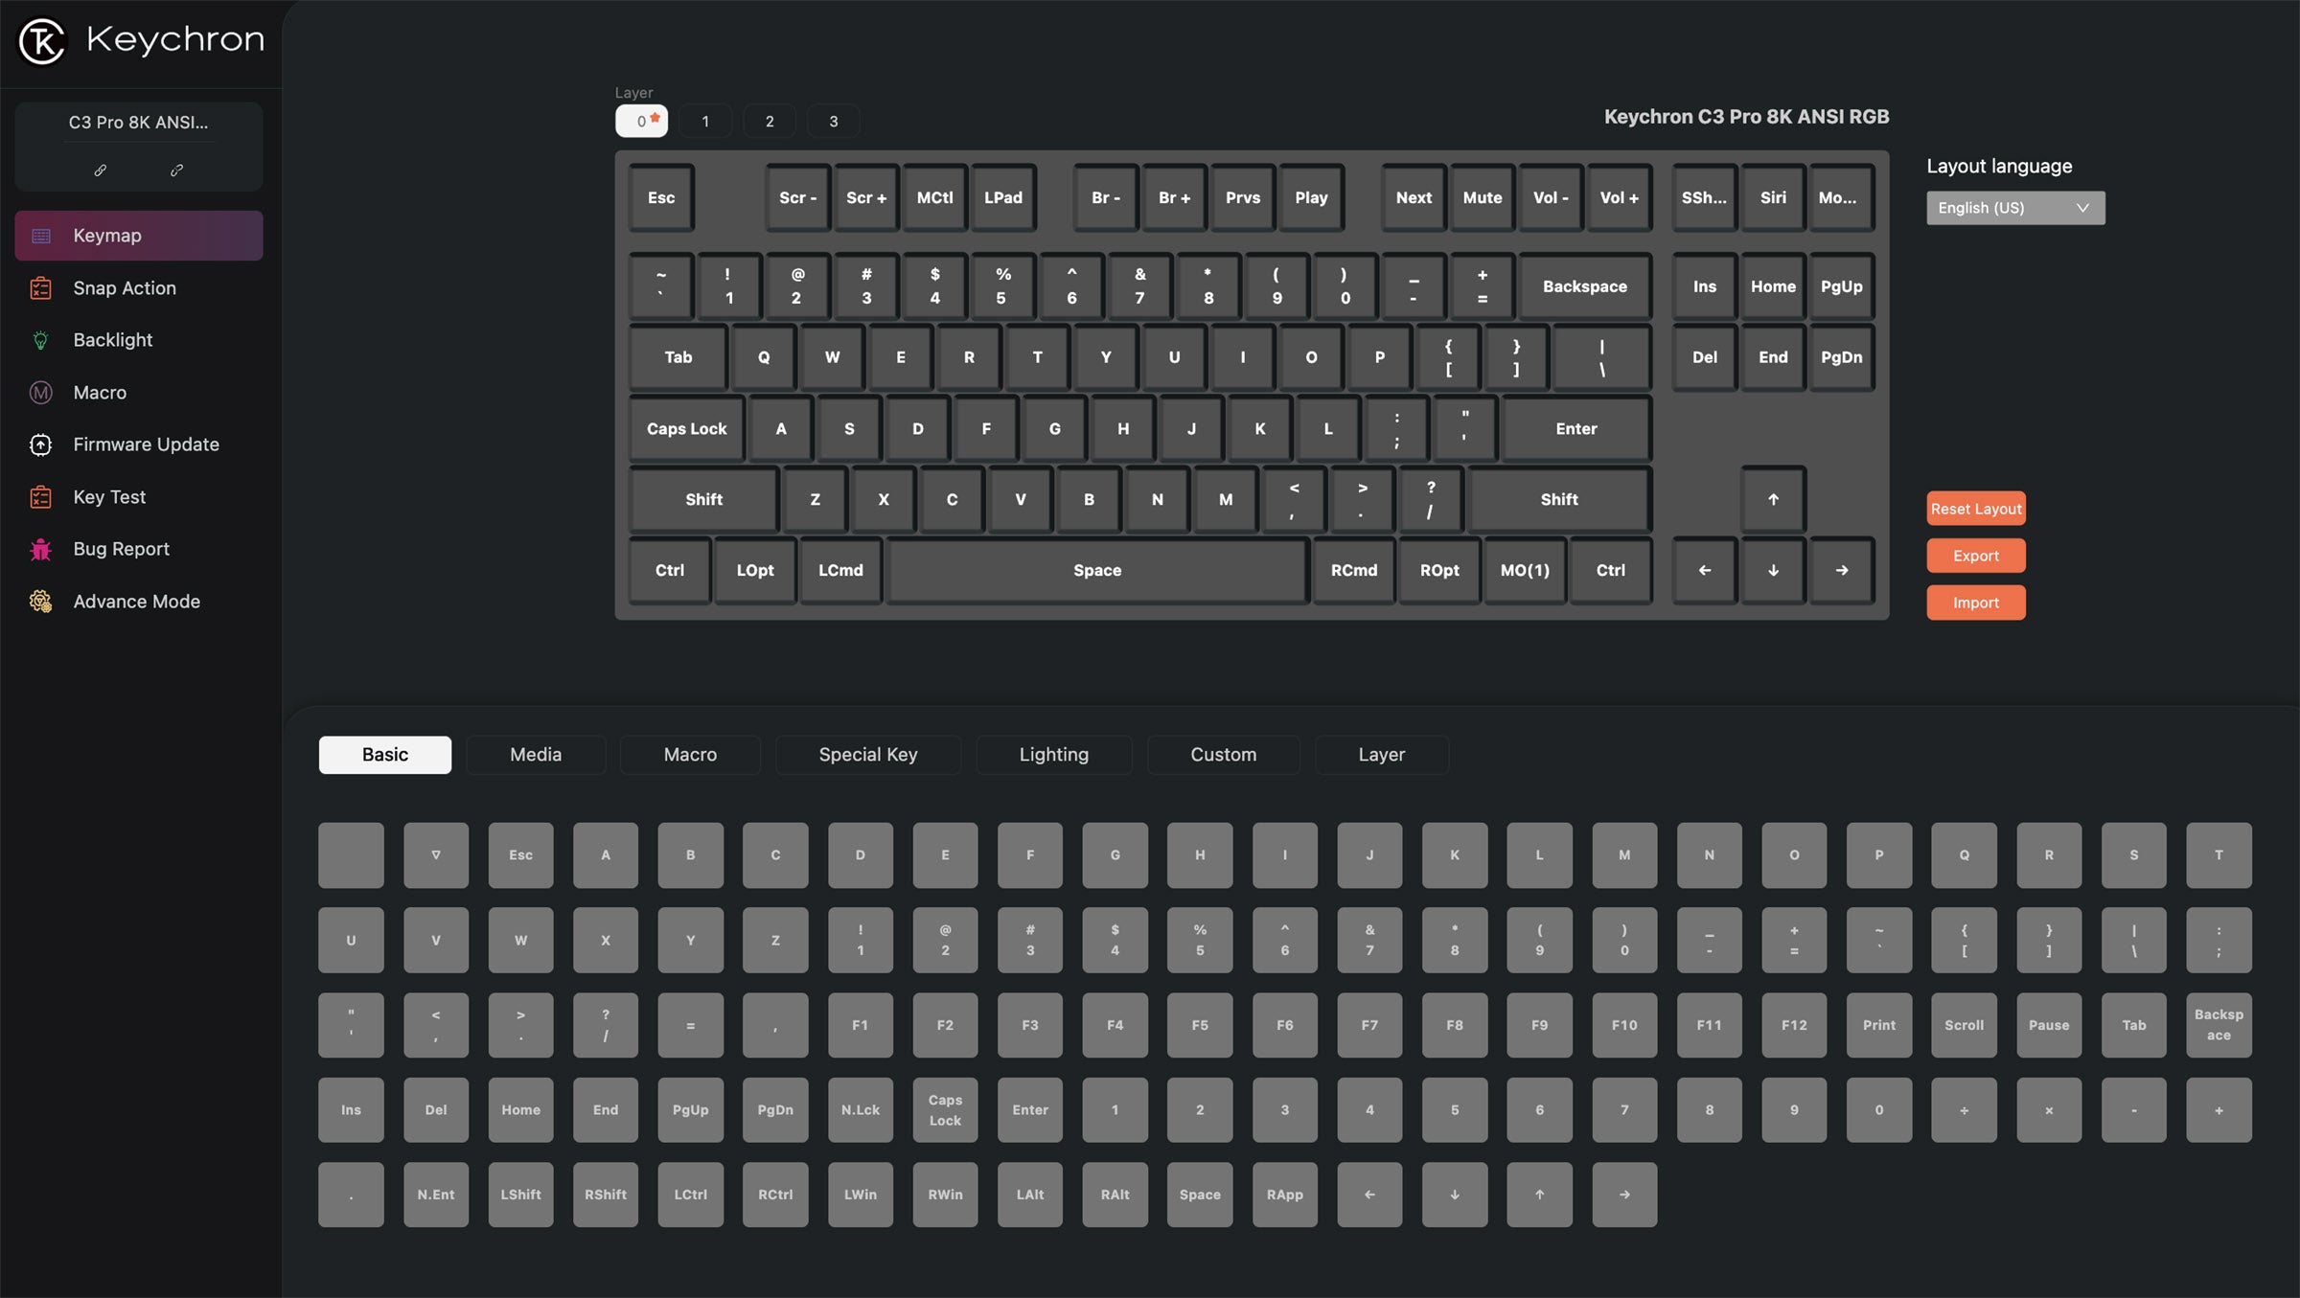2300x1298 pixels.
Task: Click the Keychron logo icon
Action: point(42,41)
